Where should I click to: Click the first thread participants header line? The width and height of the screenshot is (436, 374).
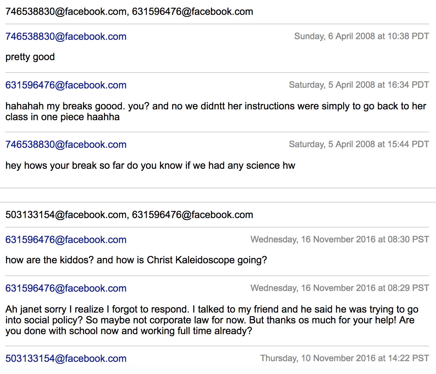[129, 11]
